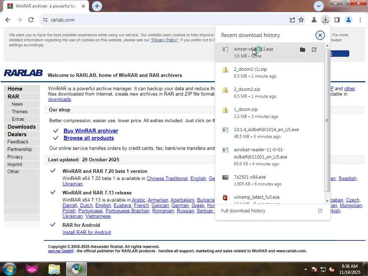
Task: Open Partnership in site sidebar
Action: pyautogui.click(x=19, y=149)
